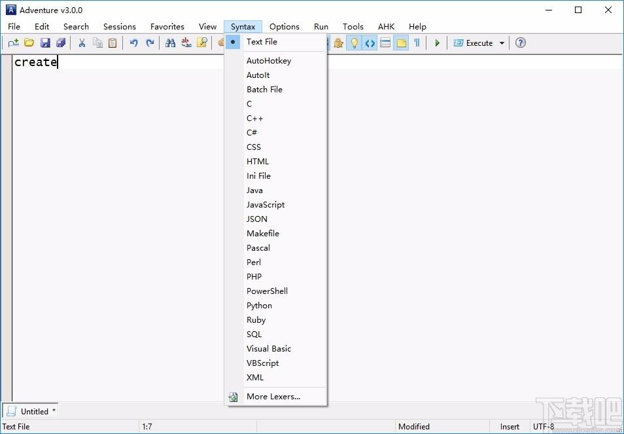This screenshot has height=434, width=624.
Task: Choose PowerShell syntax
Action: point(276,291)
